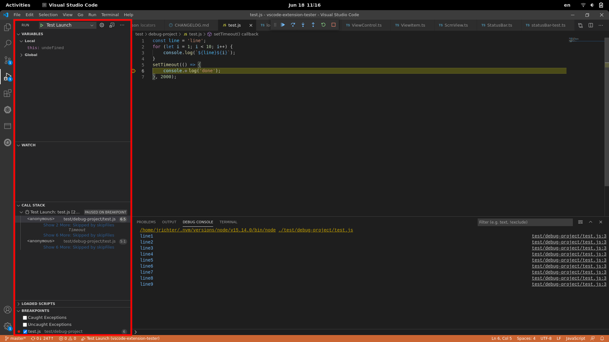
Task: Collapse the CALL STACK section
Action: coord(73,205)
